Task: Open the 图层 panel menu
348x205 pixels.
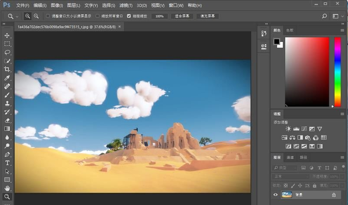Action: click(342, 158)
